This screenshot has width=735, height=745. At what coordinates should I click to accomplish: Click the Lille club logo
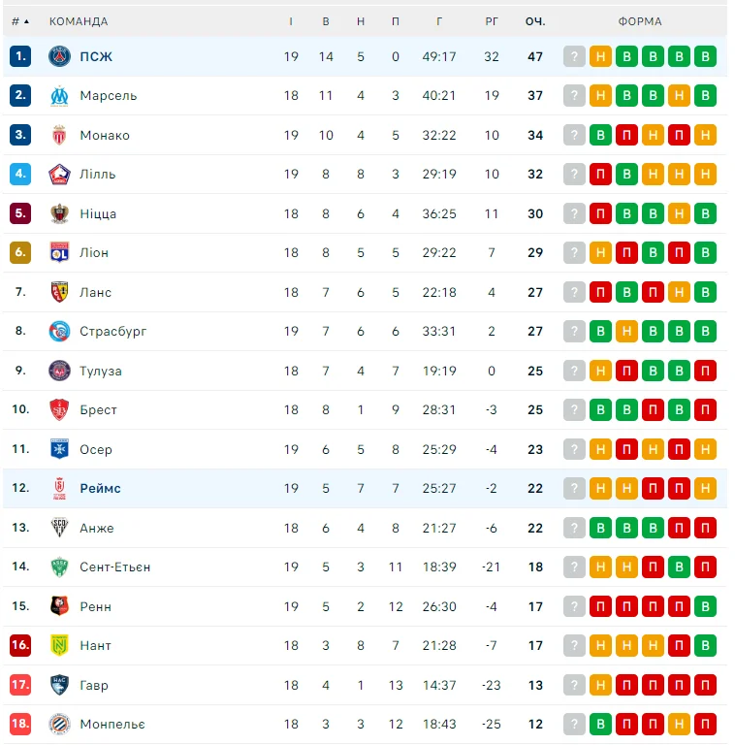[x=60, y=175]
